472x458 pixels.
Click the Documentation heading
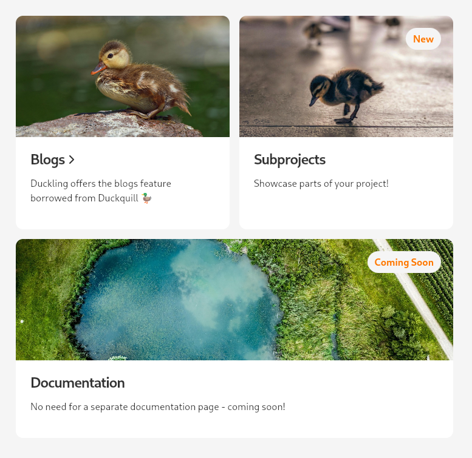click(78, 383)
